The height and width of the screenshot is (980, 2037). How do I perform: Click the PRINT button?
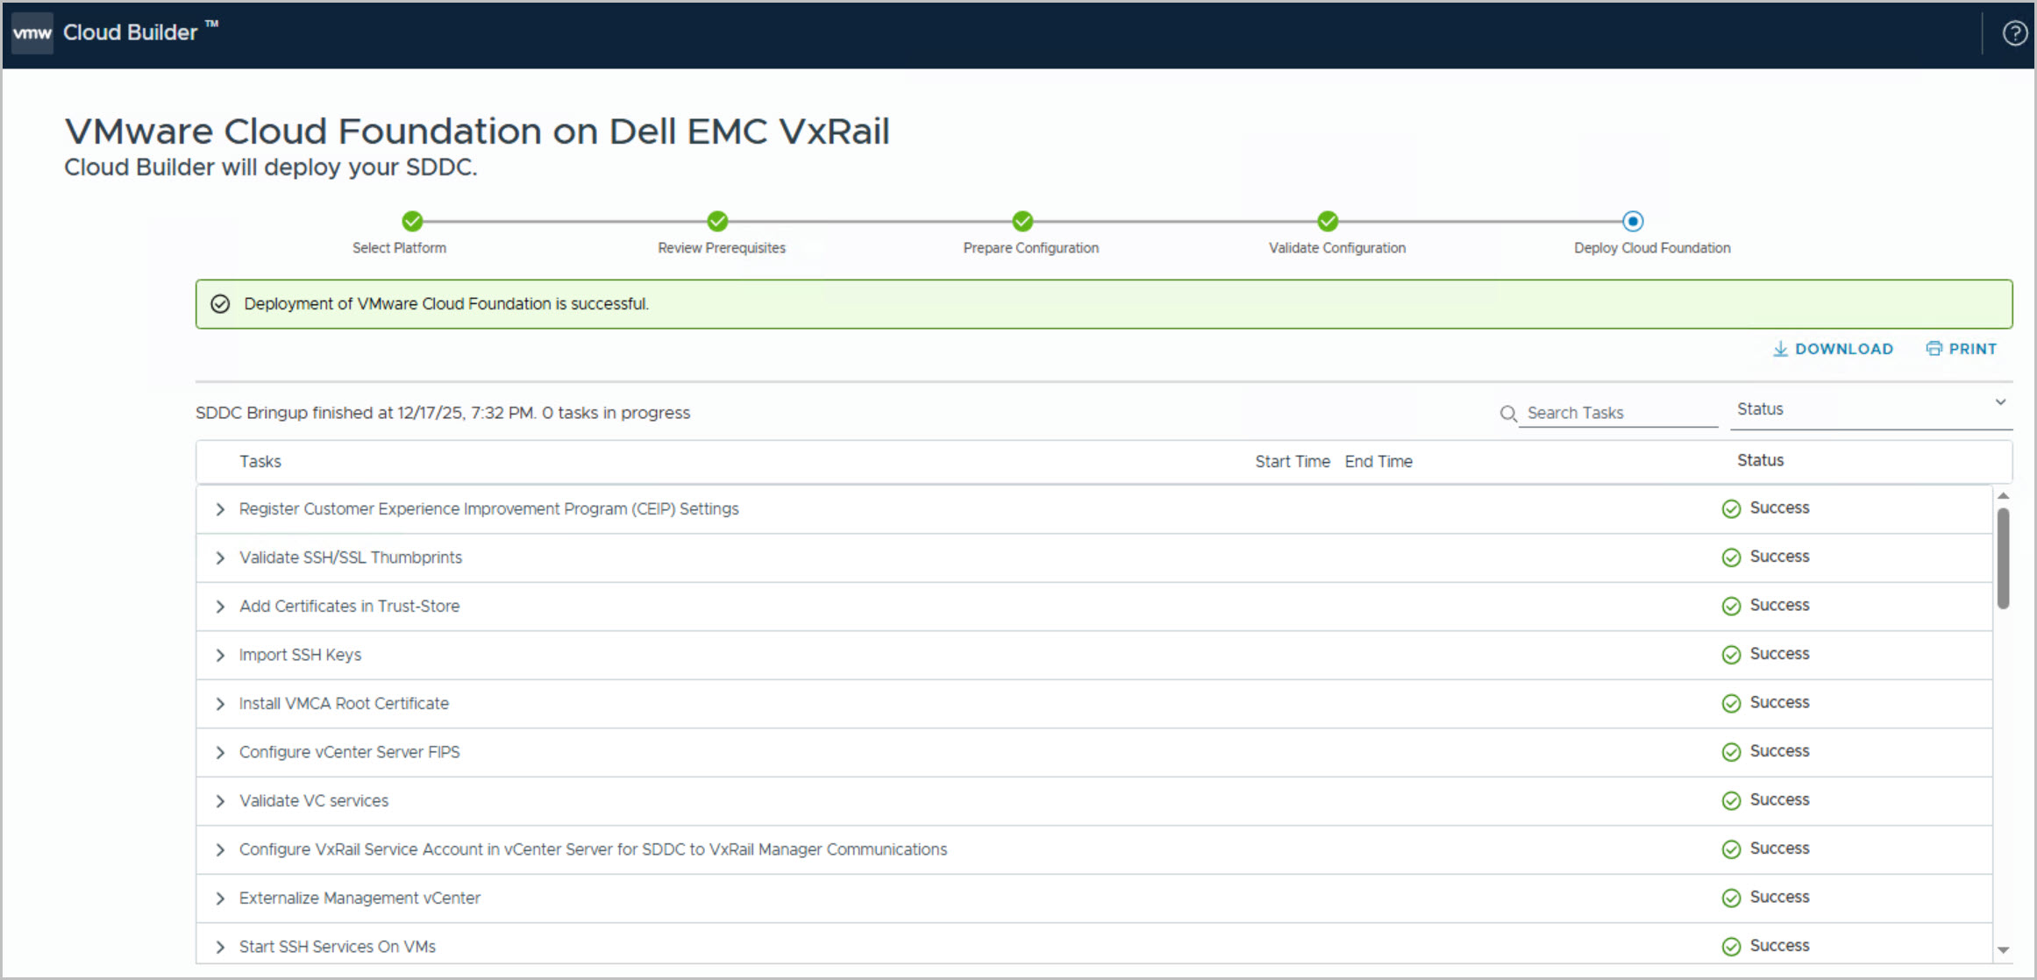coord(1962,349)
